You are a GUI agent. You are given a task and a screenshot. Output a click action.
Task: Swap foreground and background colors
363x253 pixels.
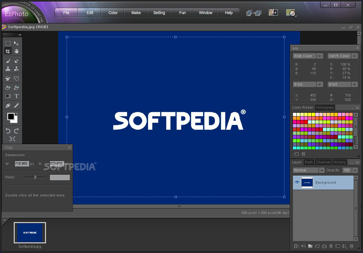pos(17,113)
